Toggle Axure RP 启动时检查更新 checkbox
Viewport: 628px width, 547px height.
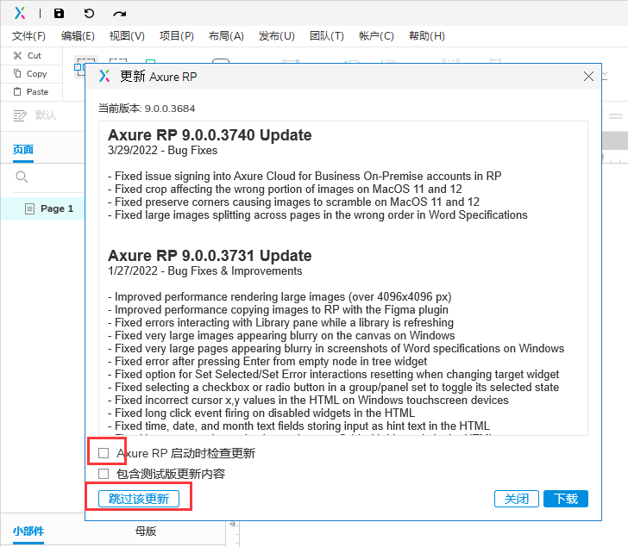[x=104, y=453]
